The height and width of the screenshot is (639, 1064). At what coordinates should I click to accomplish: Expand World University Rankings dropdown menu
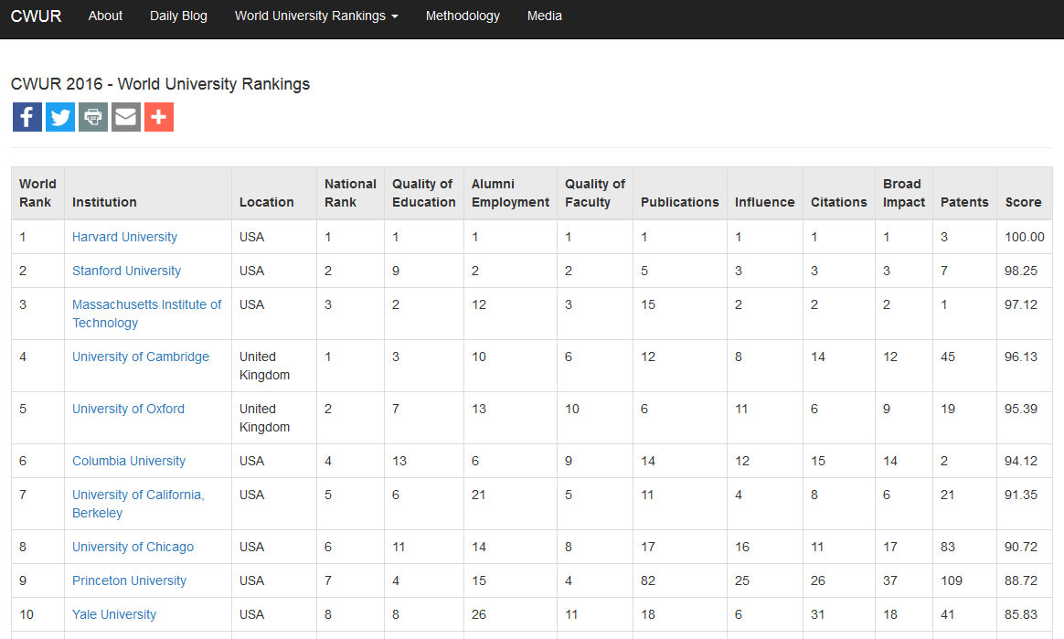point(316,16)
